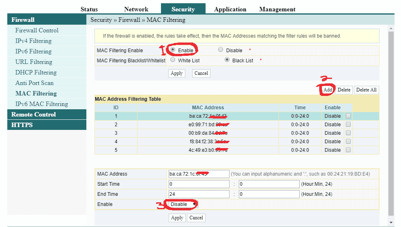Image resolution: width=401 pixels, height=227 pixels.
Task: Select the Security tab
Action: (183, 8)
